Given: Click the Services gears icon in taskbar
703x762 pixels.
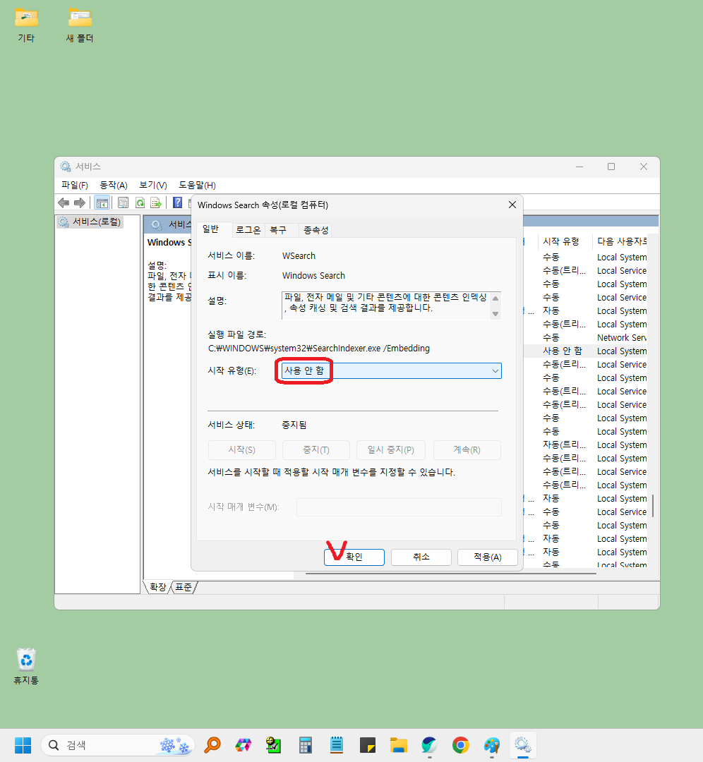Looking at the screenshot, I should click(x=522, y=745).
